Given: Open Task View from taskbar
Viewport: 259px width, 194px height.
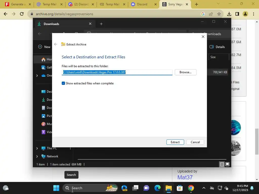Looking at the screenshot, I should [x=135, y=188].
